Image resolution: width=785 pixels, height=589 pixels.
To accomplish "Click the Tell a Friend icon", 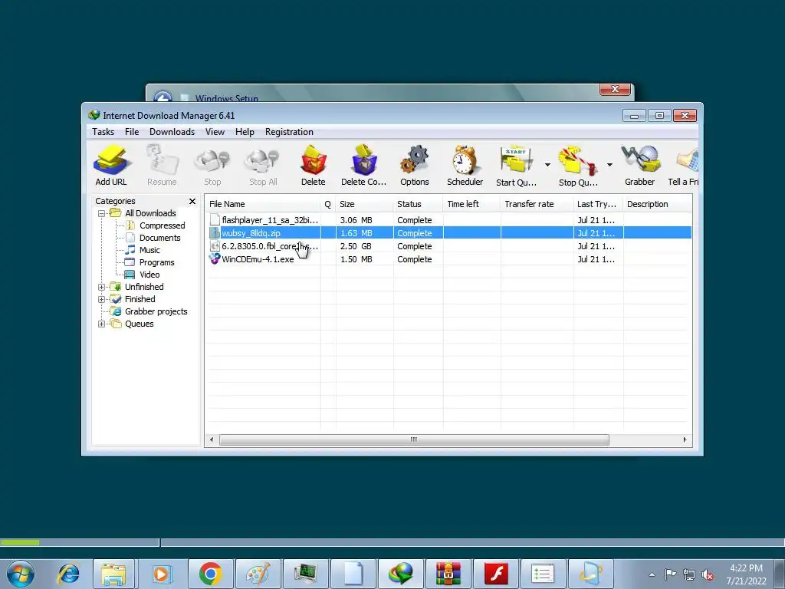I will point(683,166).
